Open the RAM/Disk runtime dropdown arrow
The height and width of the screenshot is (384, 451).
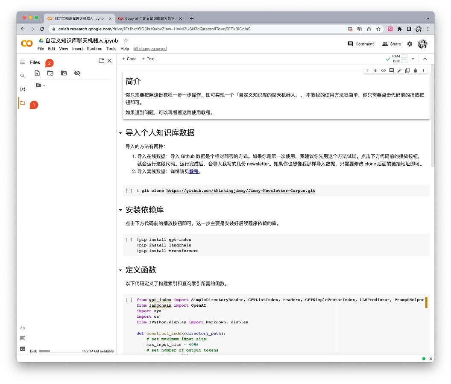(x=413, y=59)
